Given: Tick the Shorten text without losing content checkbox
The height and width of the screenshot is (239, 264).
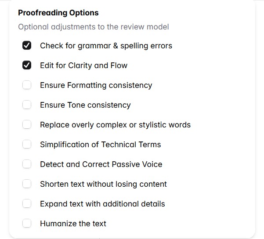Looking at the screenshot, I should coord(27,184).
